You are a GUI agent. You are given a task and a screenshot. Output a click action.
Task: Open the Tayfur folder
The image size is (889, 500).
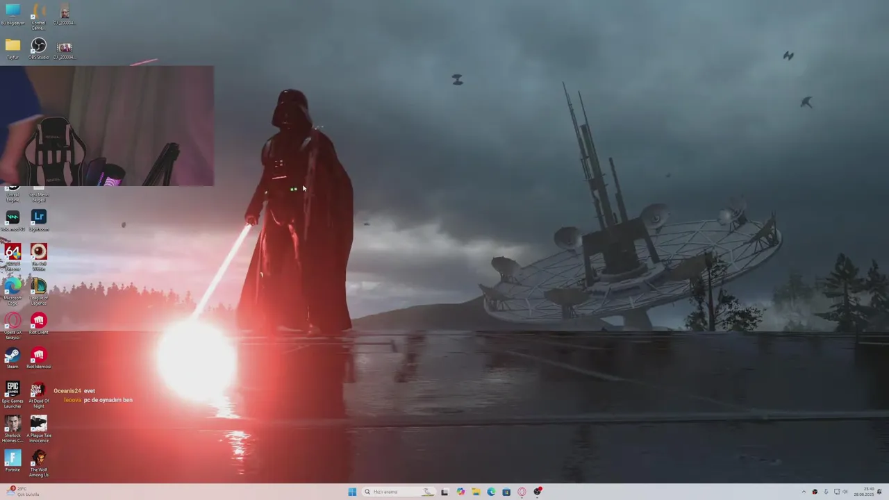point(13,49)
